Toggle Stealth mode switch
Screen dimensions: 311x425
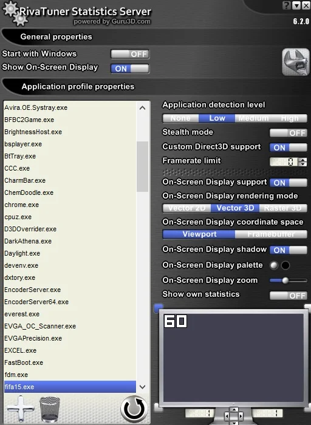click(289, 133)
